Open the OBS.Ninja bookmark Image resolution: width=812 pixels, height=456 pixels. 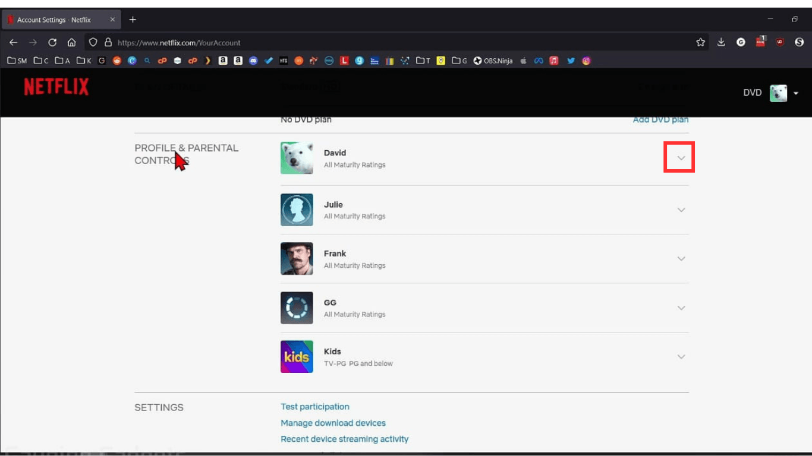click(493, 61)
